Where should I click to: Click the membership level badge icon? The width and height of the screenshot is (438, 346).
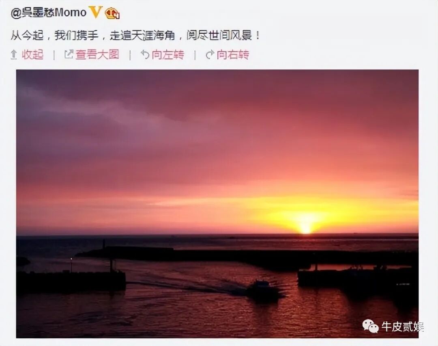tap(112, 13)
